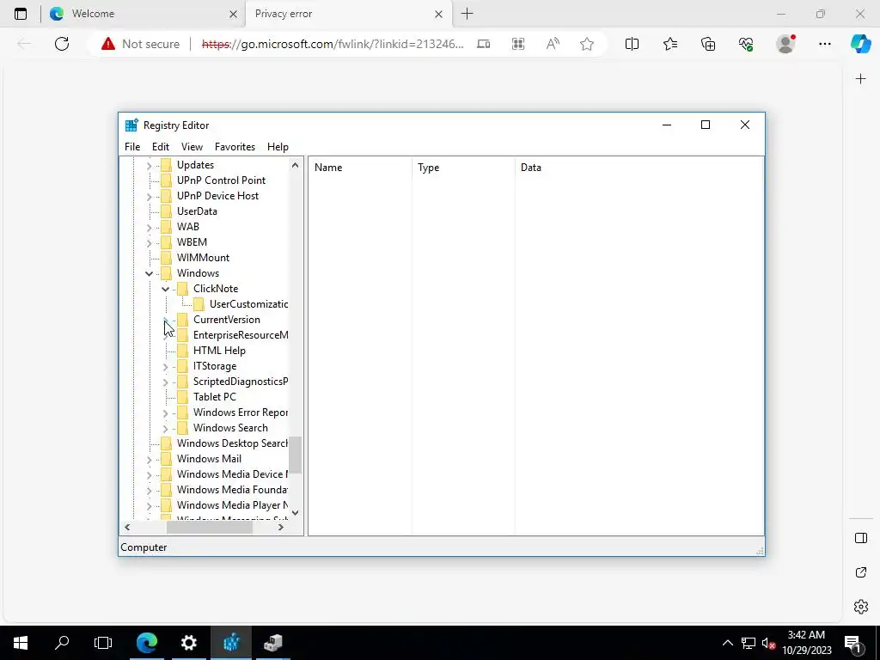Close the Welcome tab
The height and width of the screenshot is (660, 880).
233,14
